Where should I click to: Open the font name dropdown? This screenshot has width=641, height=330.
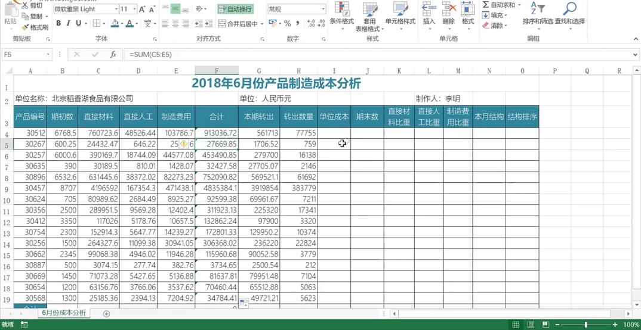[x=116, y=9]
